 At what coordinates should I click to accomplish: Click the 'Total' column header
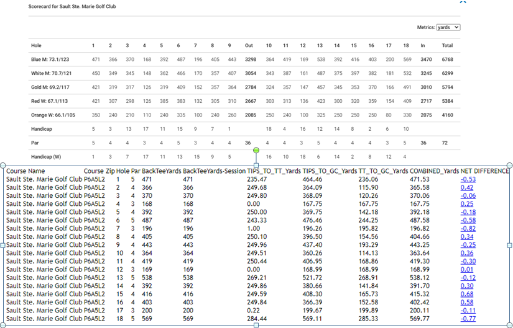coord(447,45)
